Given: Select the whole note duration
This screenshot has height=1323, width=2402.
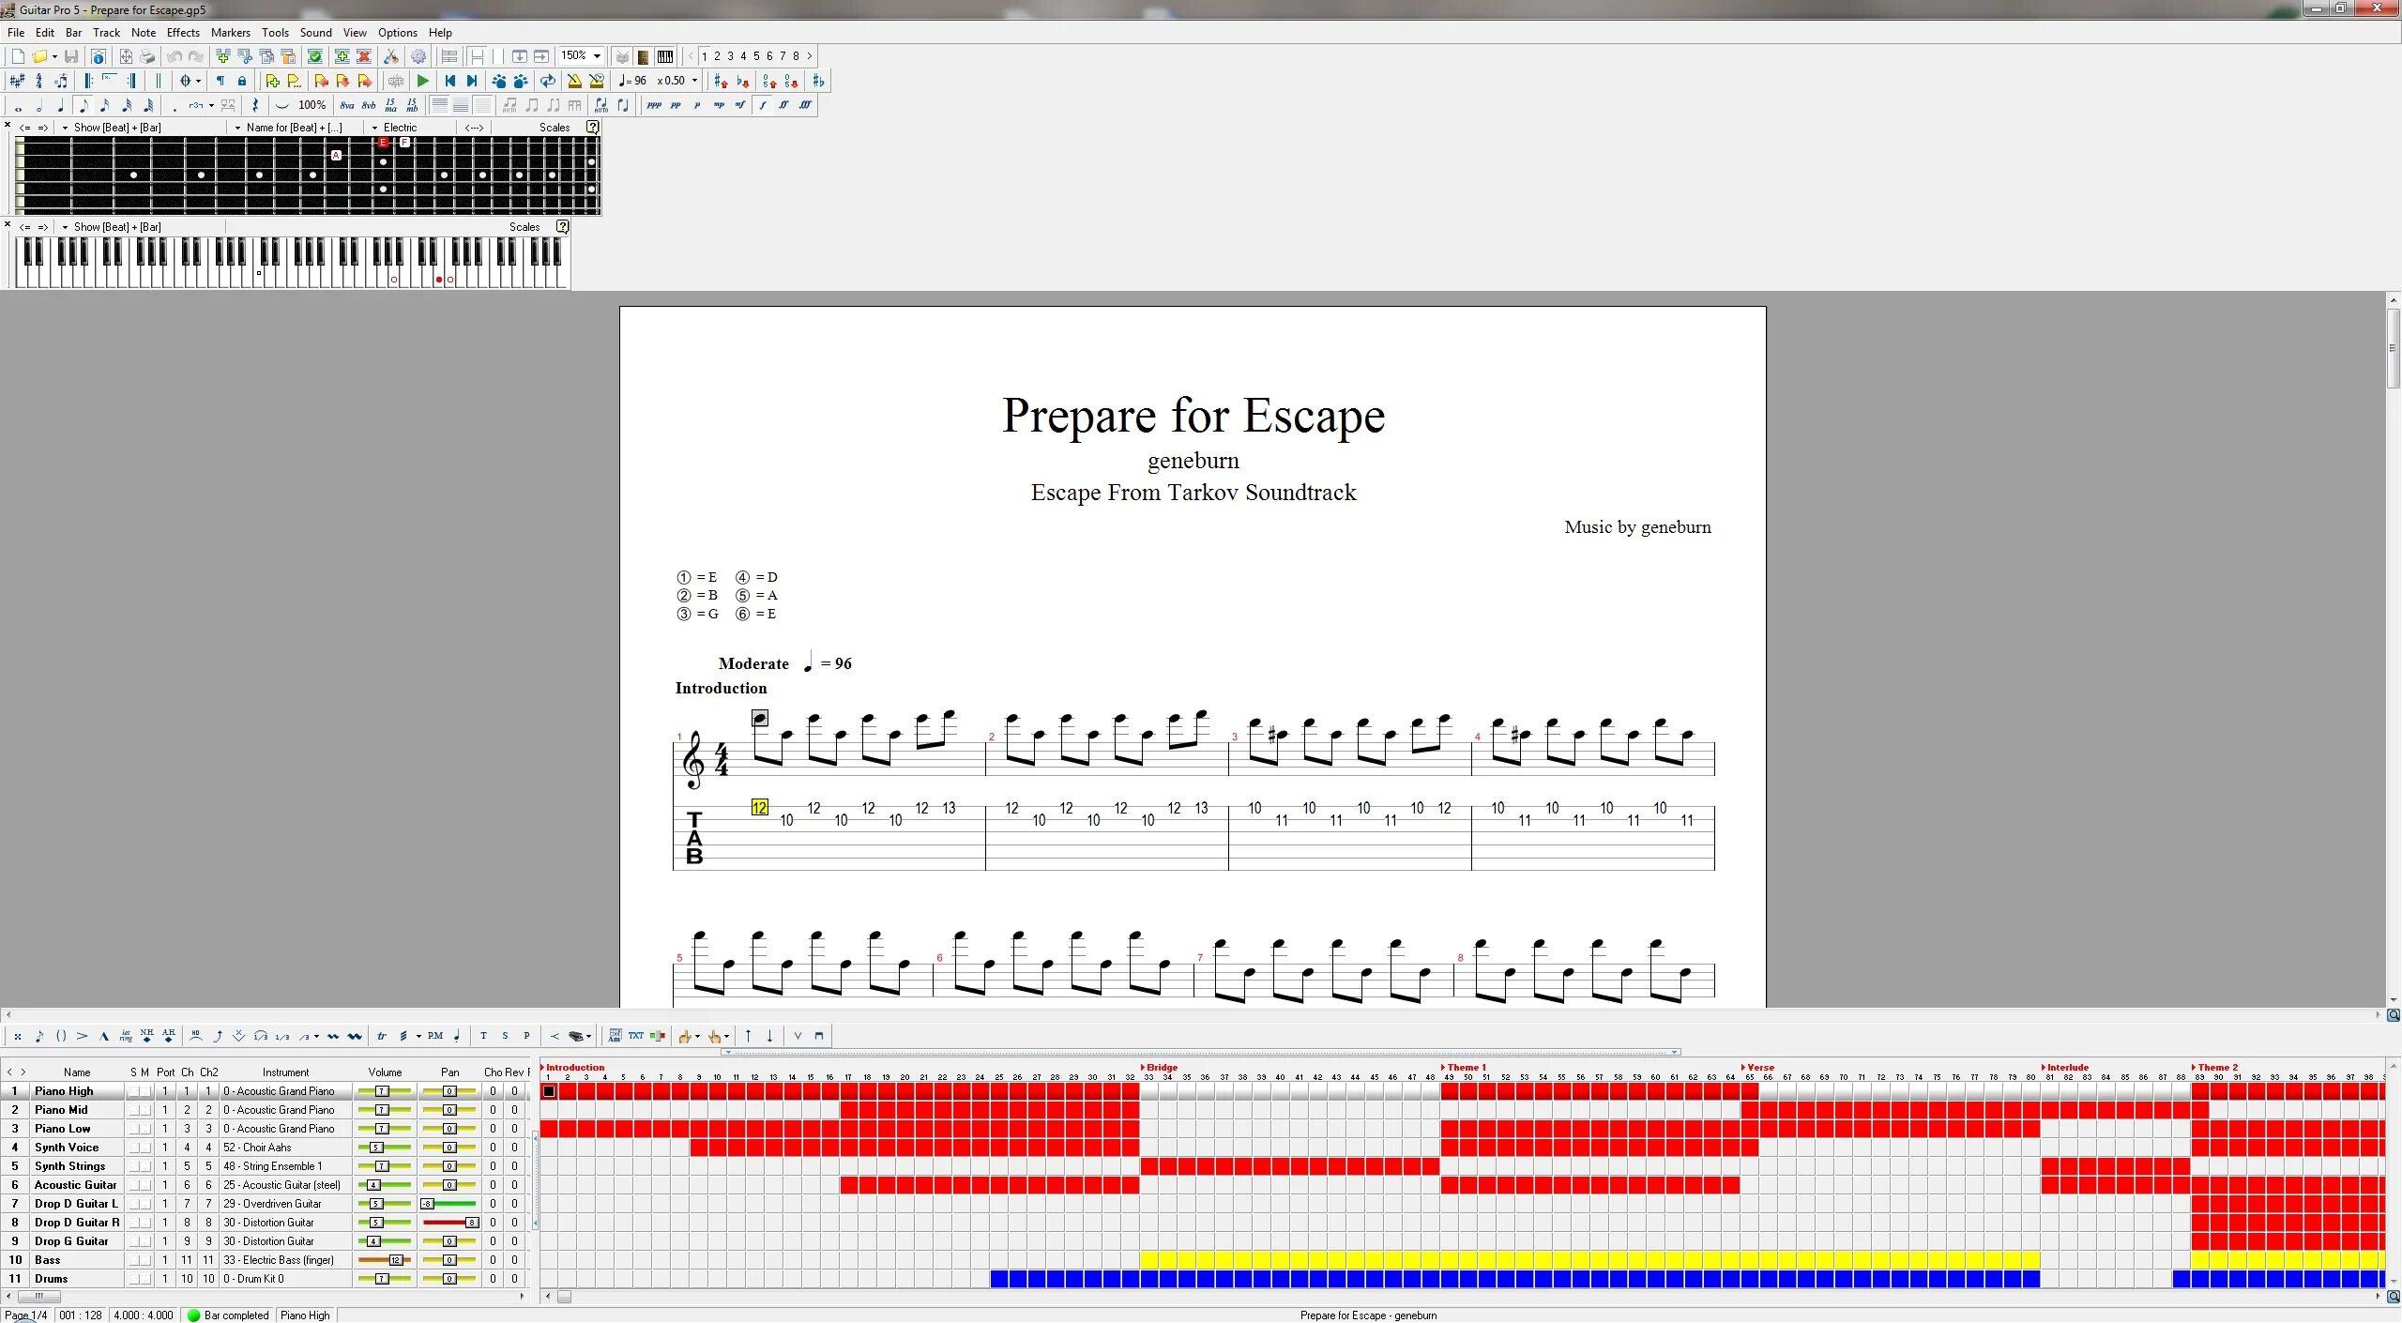Looking at the screenshot, I should (x=18, y=106).
